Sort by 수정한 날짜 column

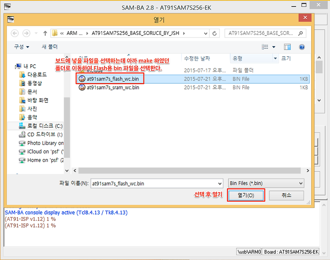coord(197,58)
